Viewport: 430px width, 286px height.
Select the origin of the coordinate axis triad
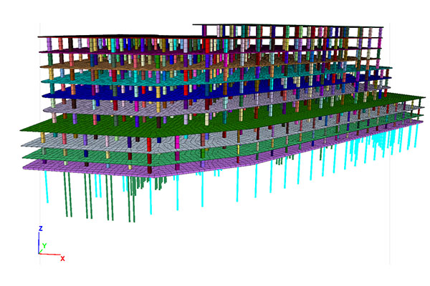[40, 254]
